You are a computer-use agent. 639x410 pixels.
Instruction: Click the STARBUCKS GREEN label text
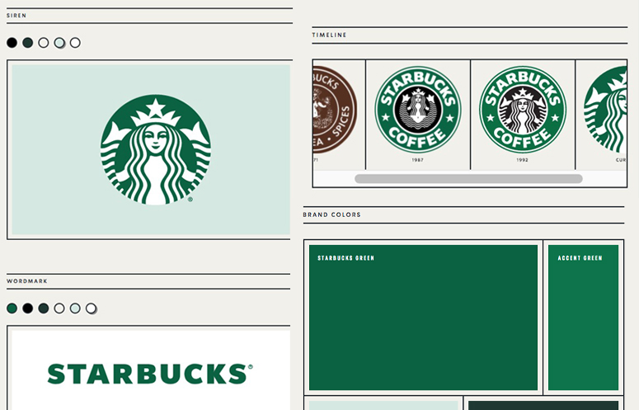pyautogui.click(x=346, y=258)
